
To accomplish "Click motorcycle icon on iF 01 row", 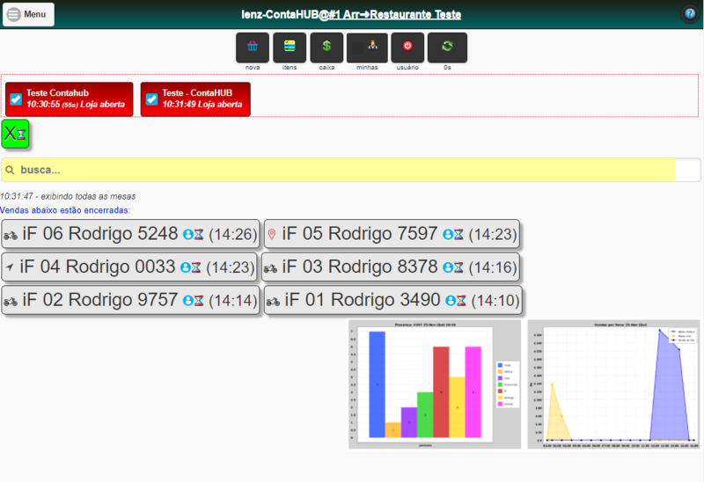I will tap(273, 302).
